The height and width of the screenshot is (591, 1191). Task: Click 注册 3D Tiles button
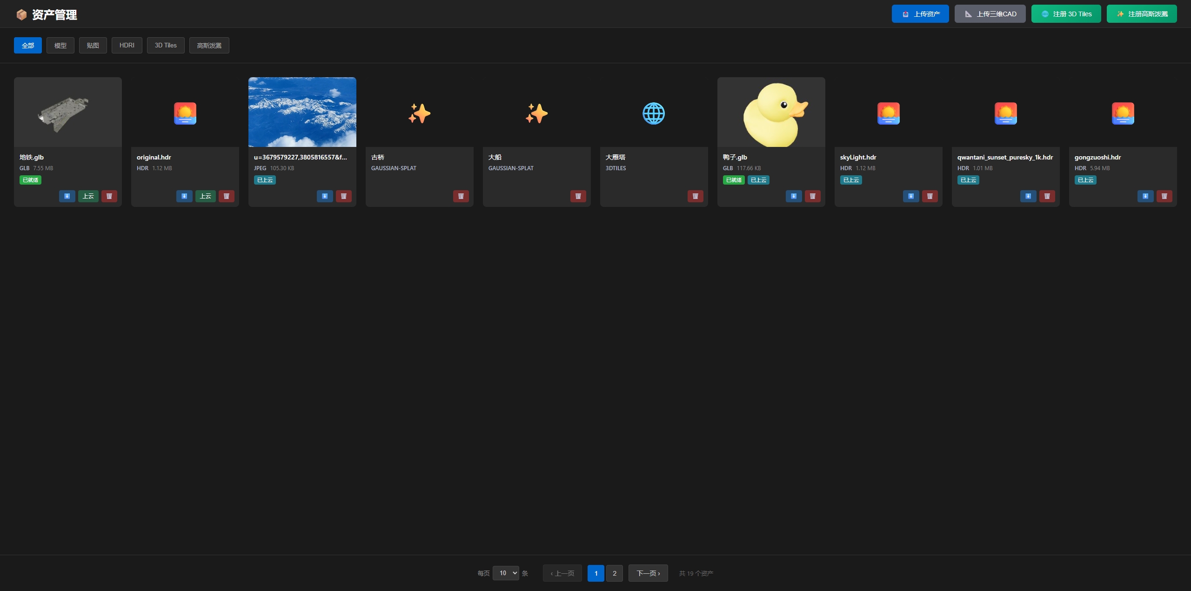1066,14
